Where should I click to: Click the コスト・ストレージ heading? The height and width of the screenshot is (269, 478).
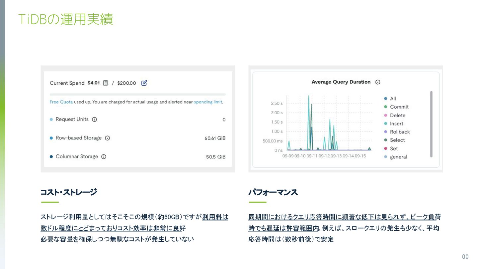[x=69, y=192]
